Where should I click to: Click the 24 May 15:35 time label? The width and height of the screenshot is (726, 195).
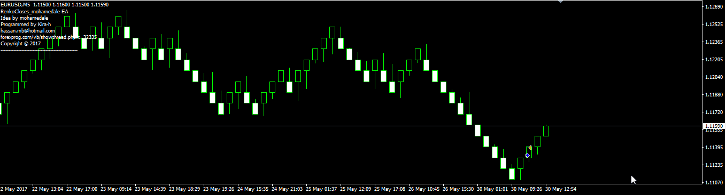253,189
